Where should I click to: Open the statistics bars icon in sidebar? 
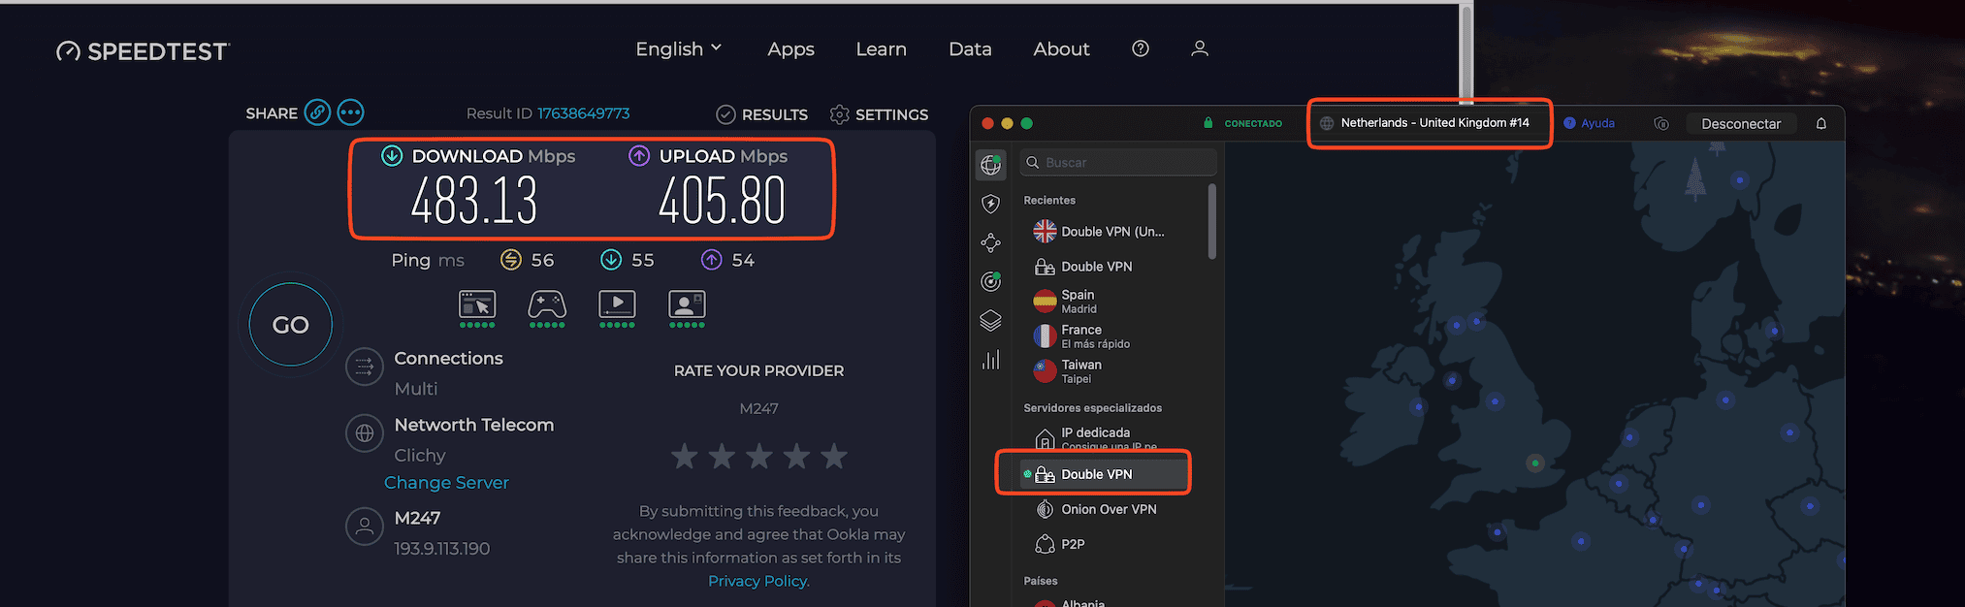tap(990, 360)
